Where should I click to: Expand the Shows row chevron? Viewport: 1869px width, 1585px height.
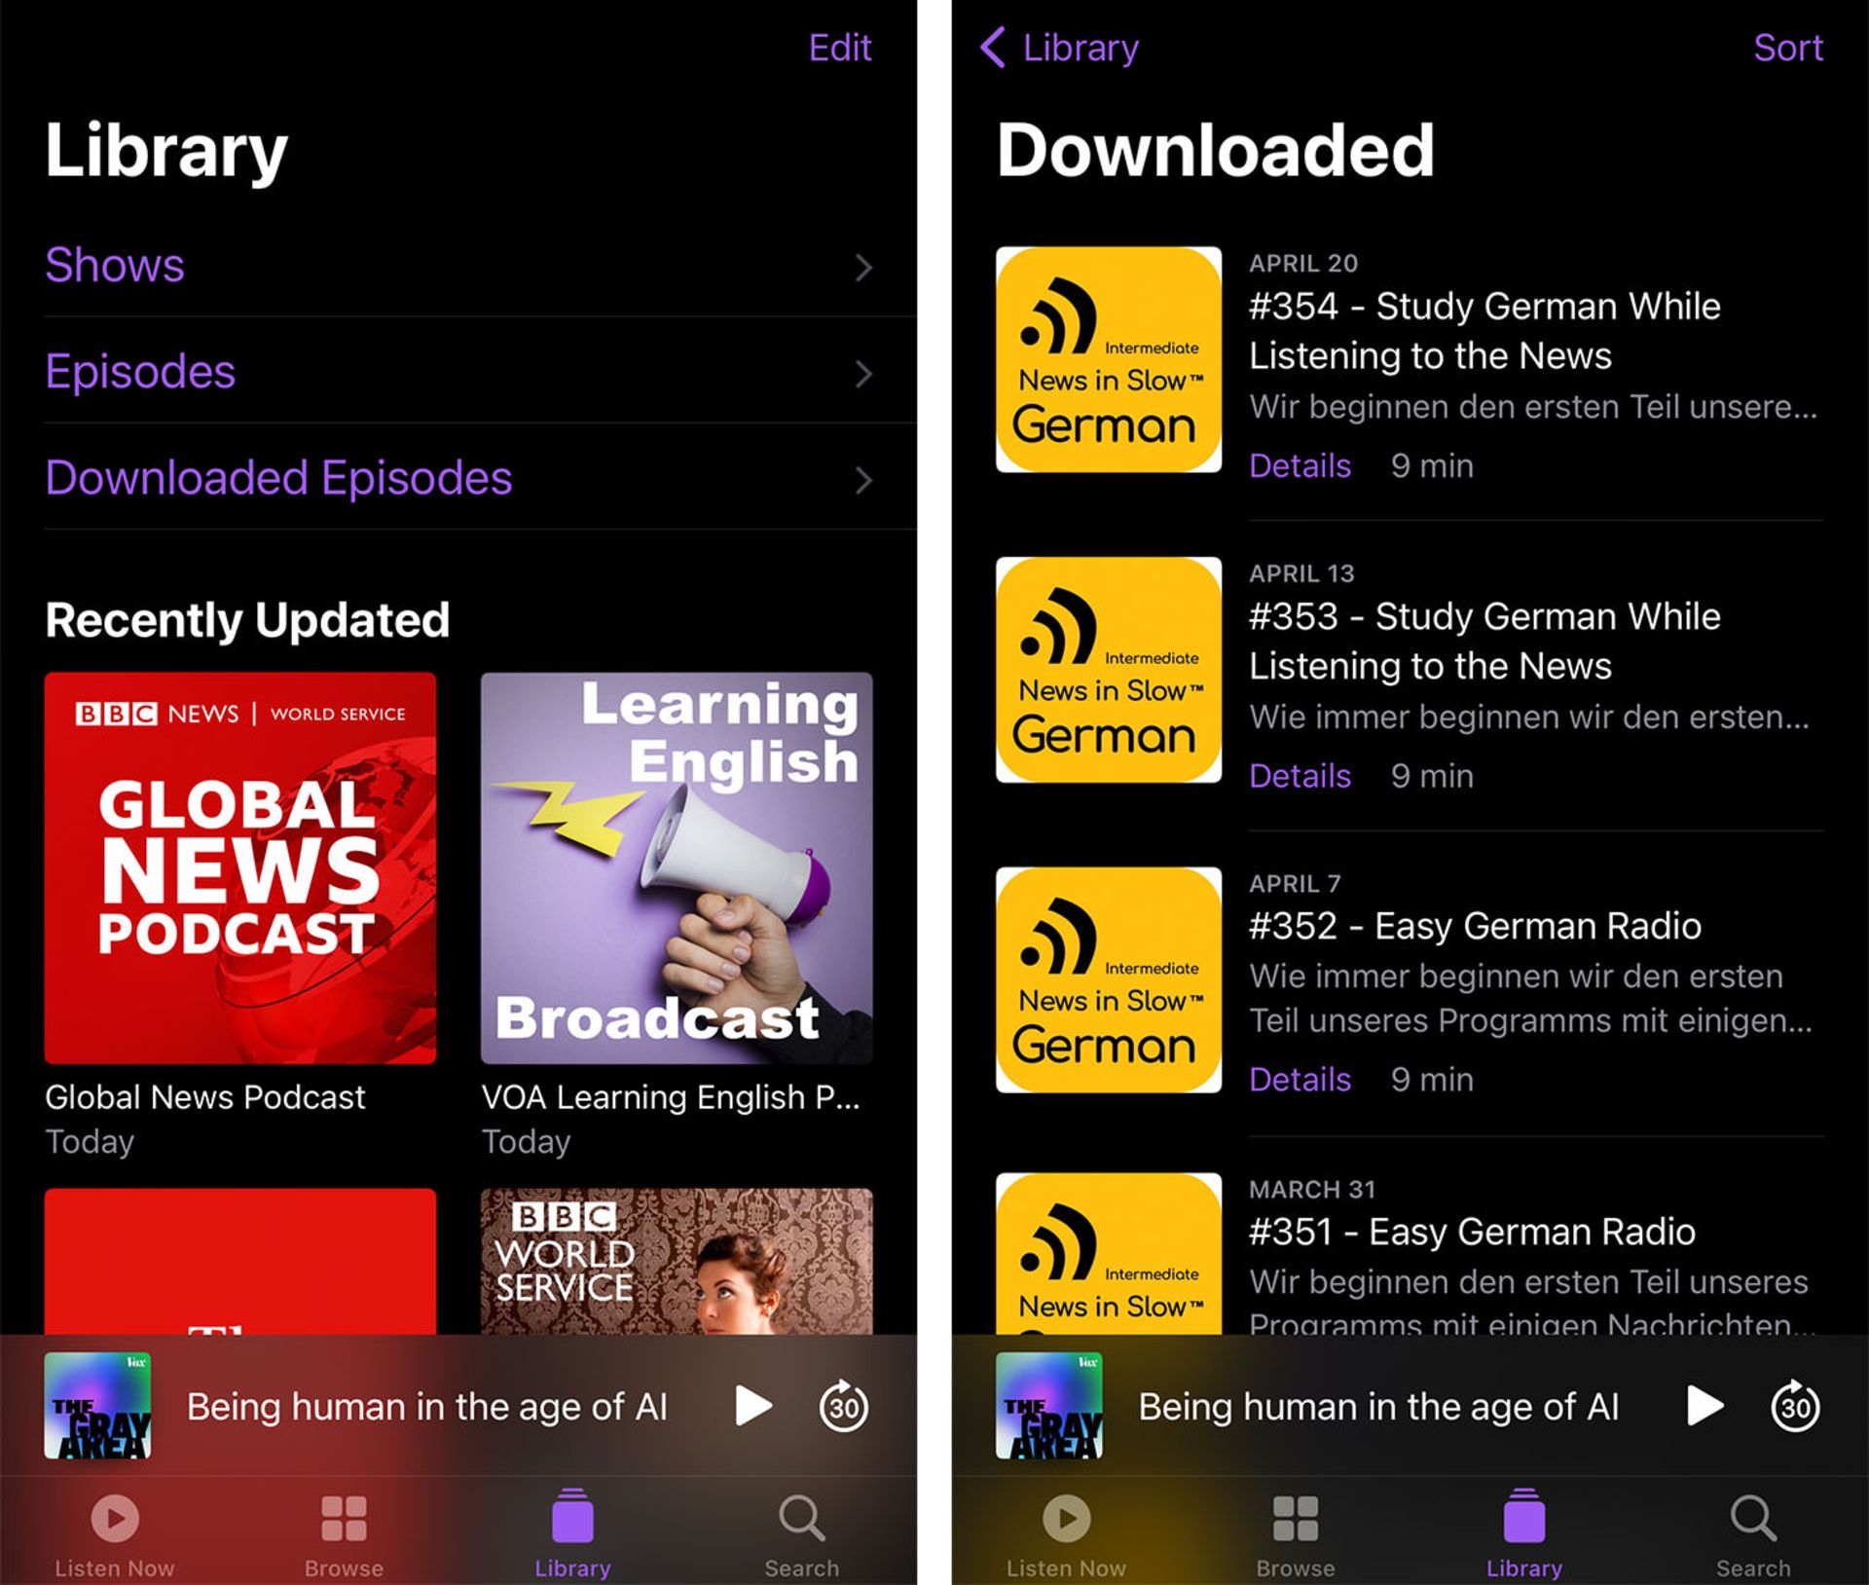pos(863,268)
